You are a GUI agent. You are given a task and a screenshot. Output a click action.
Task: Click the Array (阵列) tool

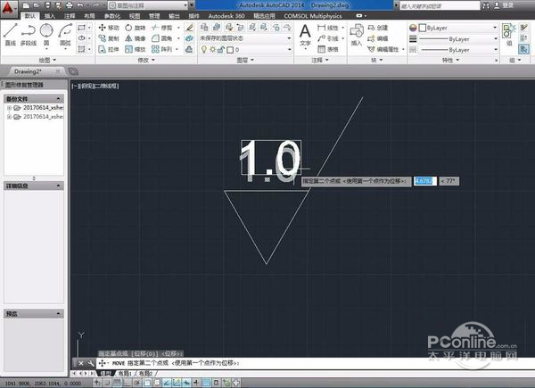(162, 49)
